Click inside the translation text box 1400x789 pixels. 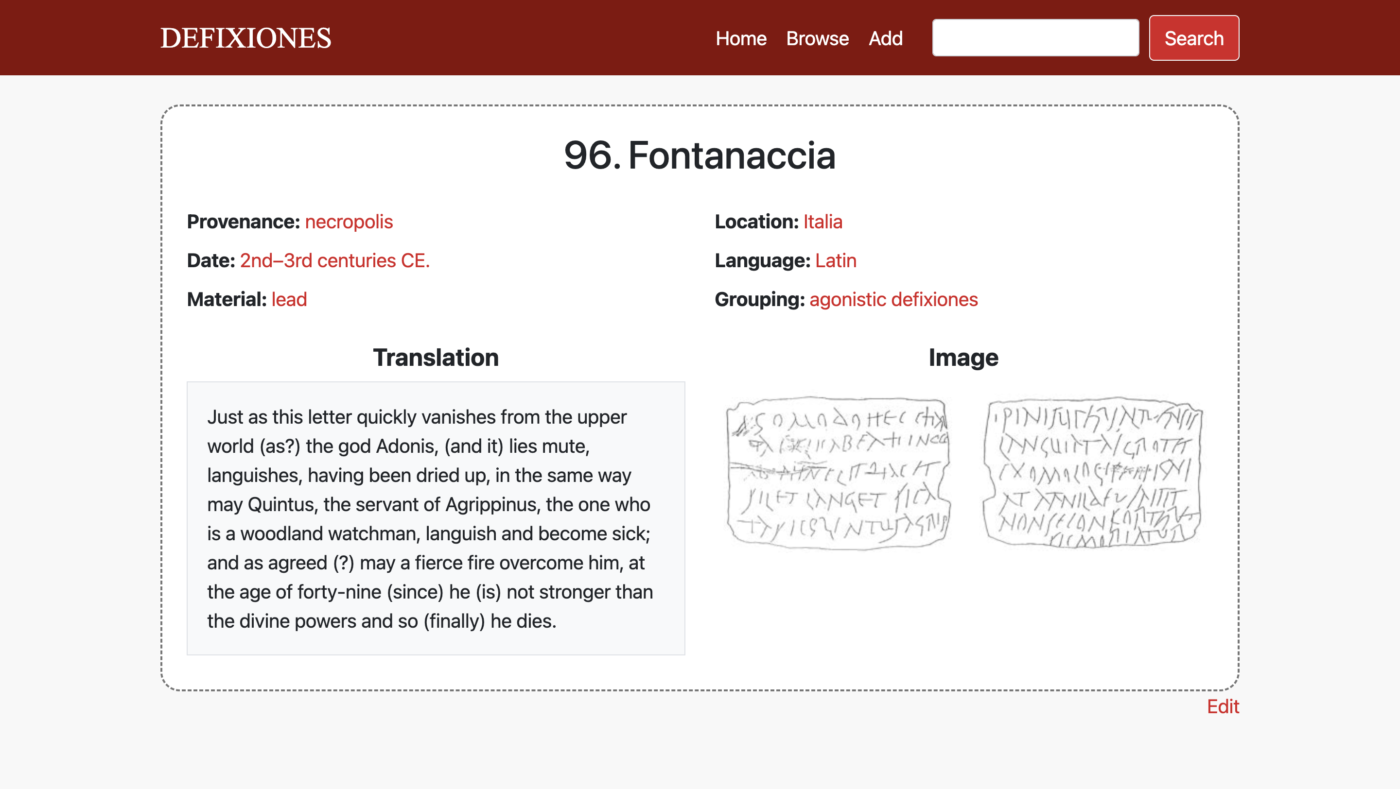436,518
